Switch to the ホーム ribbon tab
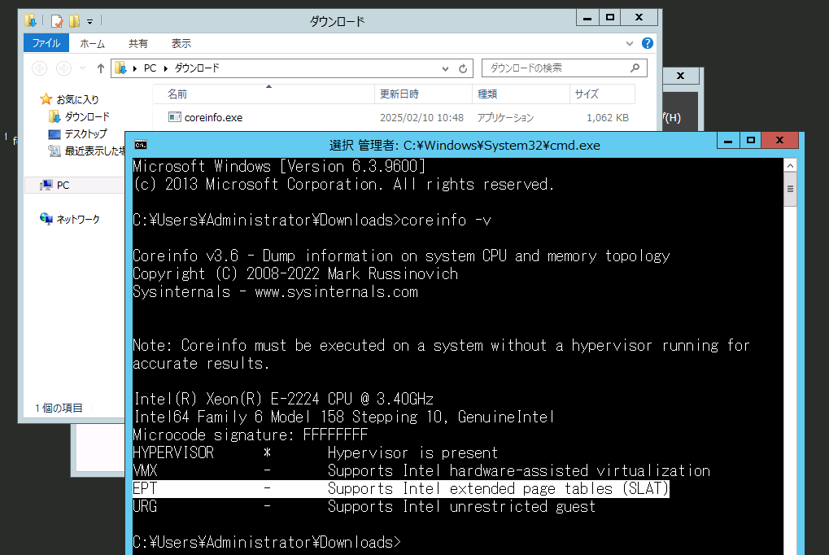829x555 pixels. tap(92, 43)
